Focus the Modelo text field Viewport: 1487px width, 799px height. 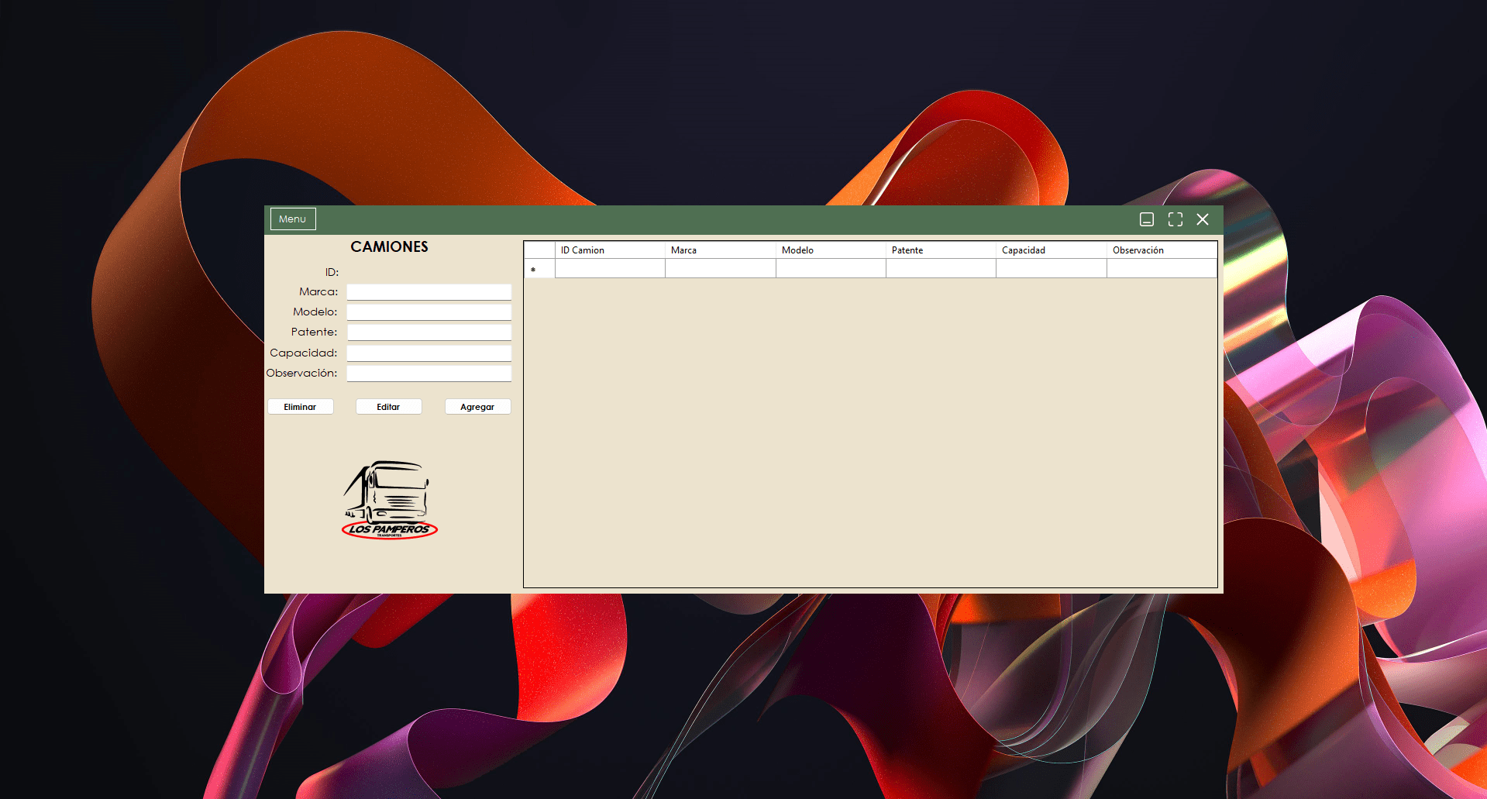coord(429,312)
